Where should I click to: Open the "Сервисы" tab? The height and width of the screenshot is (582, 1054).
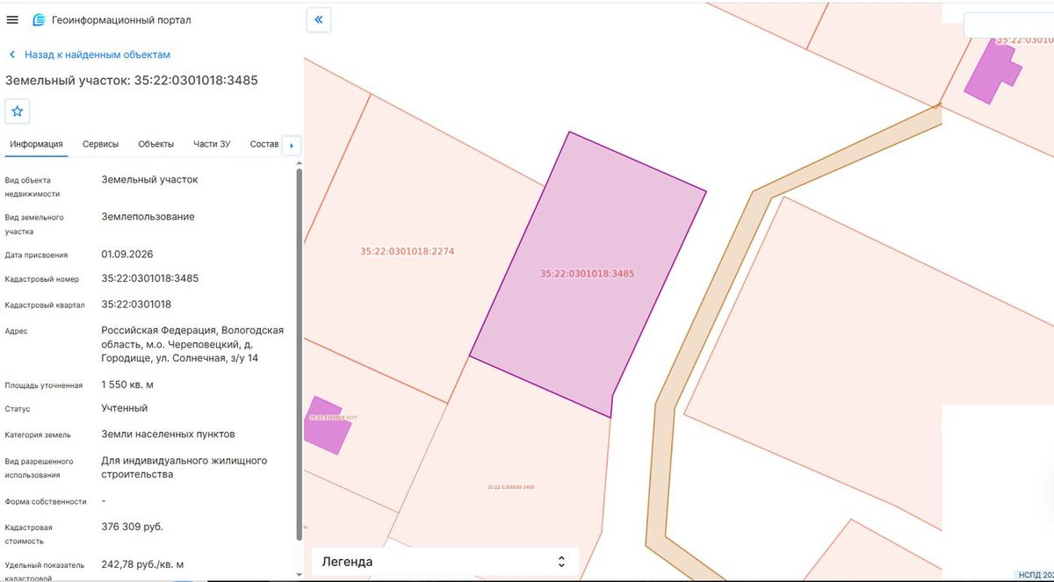click(x=101, y=144)
